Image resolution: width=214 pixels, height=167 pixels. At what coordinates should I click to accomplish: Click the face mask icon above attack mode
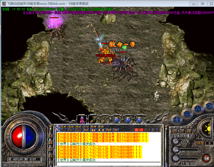175,131
